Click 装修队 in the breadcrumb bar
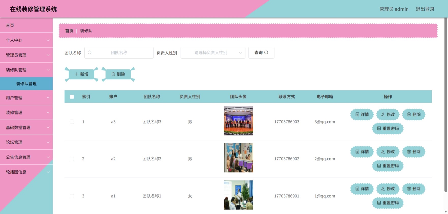448x214 pixels. 86,31
